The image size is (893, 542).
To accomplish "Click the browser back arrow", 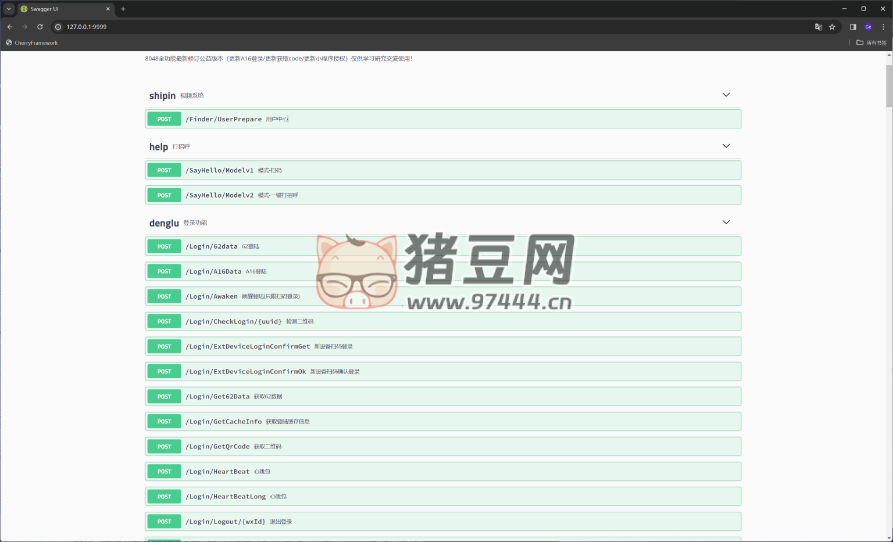I will pyautogui.click(x=10, y=27).
